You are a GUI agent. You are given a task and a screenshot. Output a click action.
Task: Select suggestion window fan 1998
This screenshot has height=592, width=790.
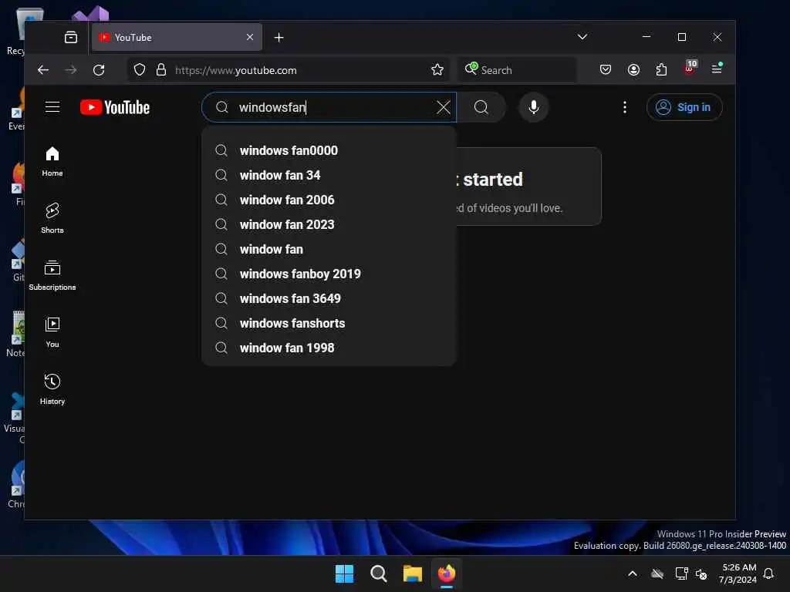click(329, 348)
